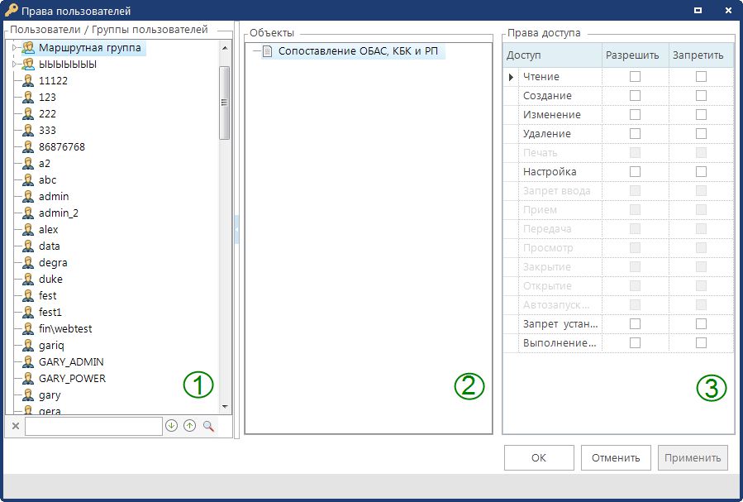Click the Маршрутная группа group icon
The height and width of the screenshot is (502, 743).
click(28, 48)
